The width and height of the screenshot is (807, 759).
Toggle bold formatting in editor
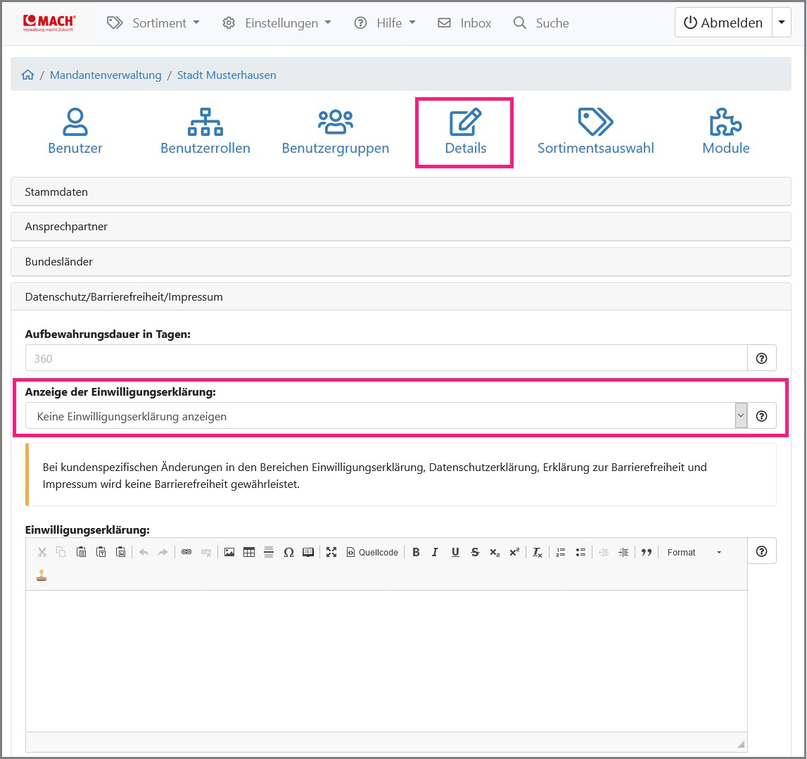pos(416,553)
